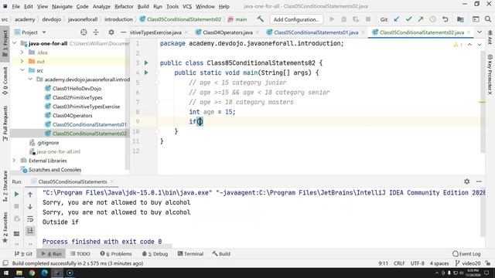Click the Add Configuration button

296,19
